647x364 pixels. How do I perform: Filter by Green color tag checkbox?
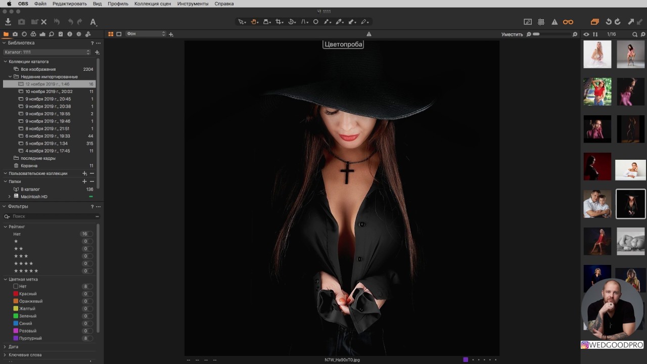[x=16, y=316]
